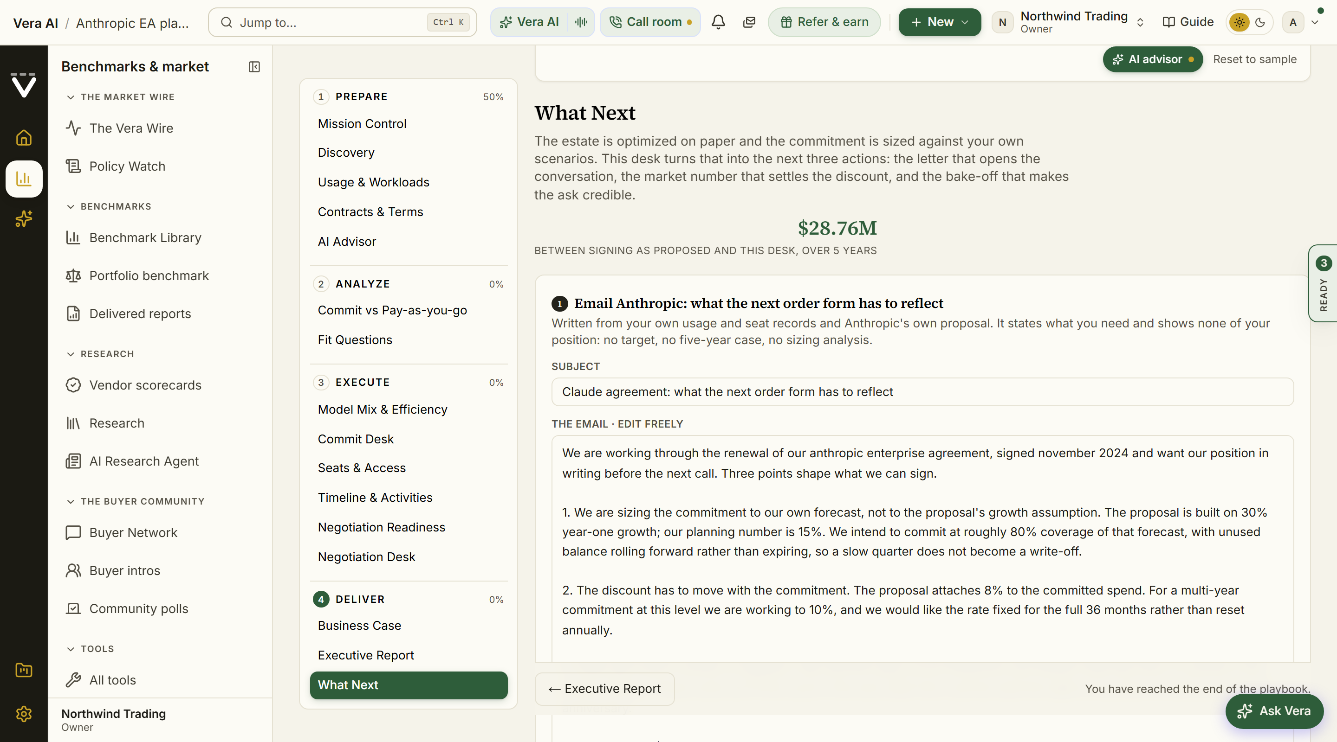Screen dimensions: 1337x742
Task: Open the settings gear in left rail
Action: click(x=24, y=714)
